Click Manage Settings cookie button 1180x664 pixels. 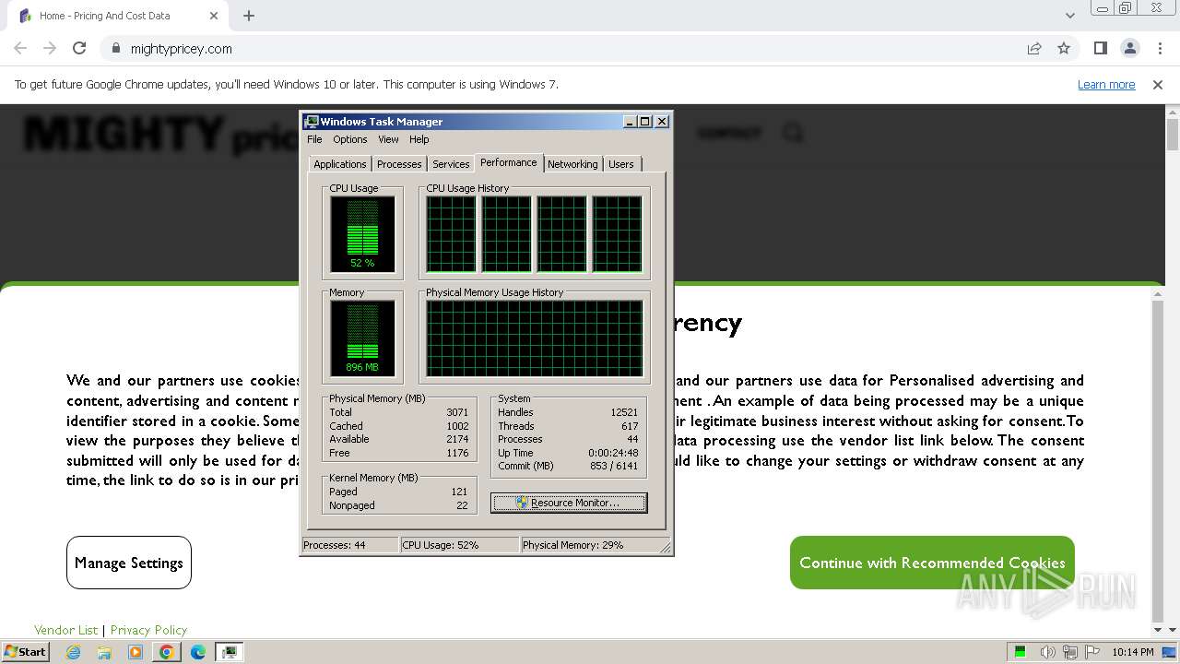[x=129, y=563]
